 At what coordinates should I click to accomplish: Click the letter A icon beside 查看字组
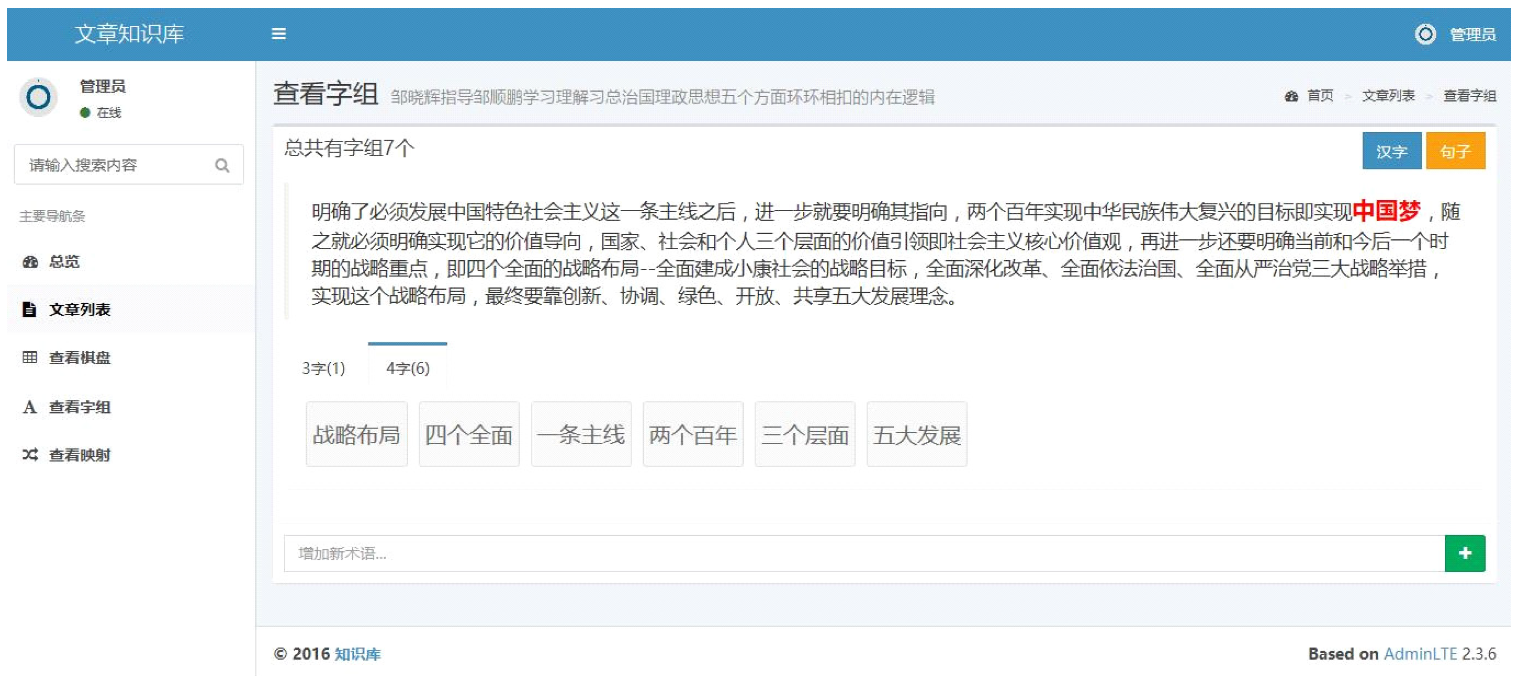[29, 407]
